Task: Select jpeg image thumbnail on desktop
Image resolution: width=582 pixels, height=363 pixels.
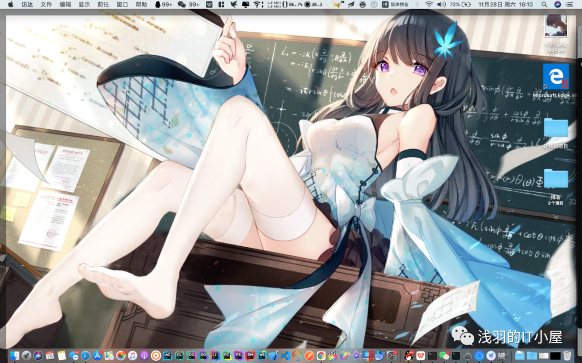Action: pyautogui.click(x=556, y=26)
